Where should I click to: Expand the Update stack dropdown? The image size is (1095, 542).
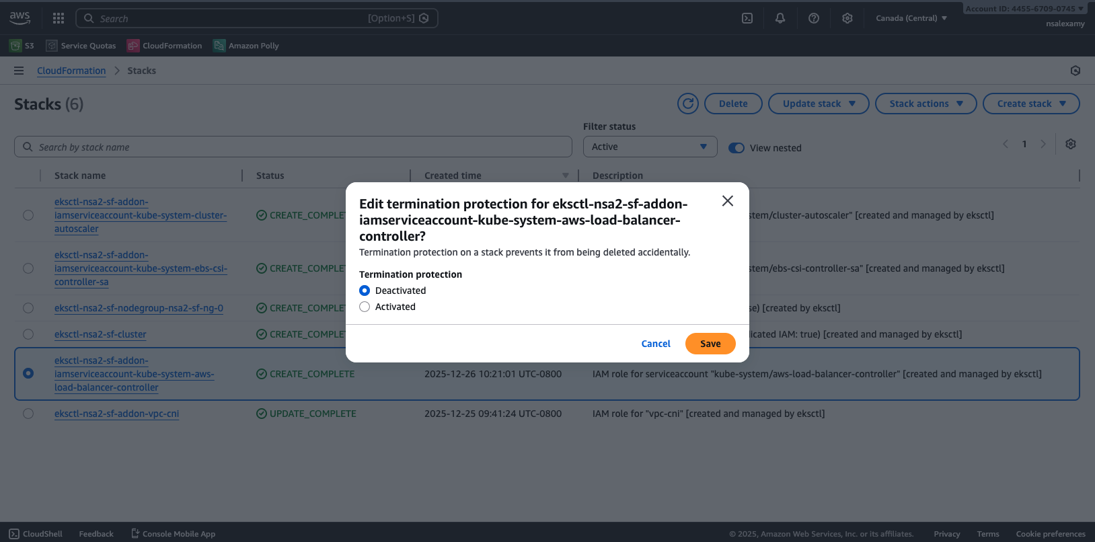(819, 104)
